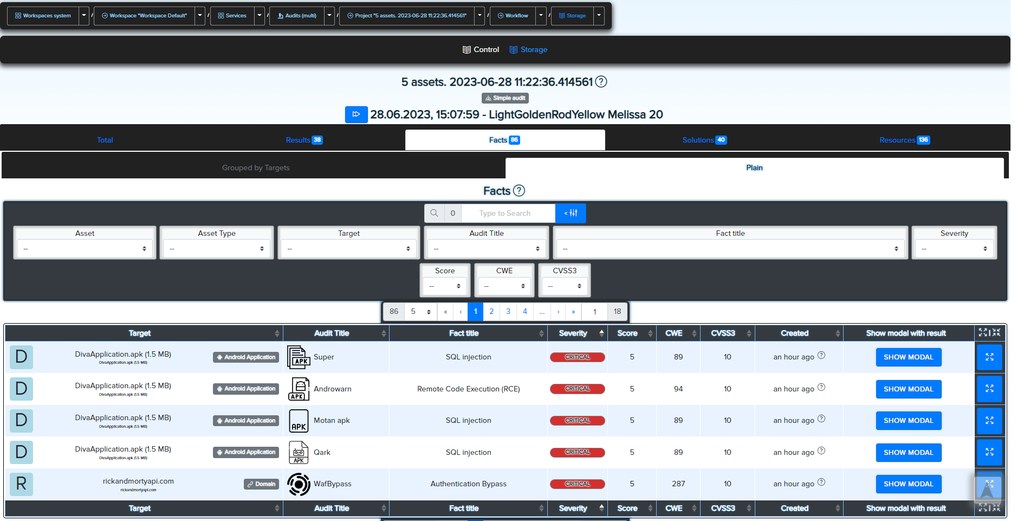Open the CVSS3 filter dropdown
This screenshot has height=521, width=1017.
click(x=565, y=286)
